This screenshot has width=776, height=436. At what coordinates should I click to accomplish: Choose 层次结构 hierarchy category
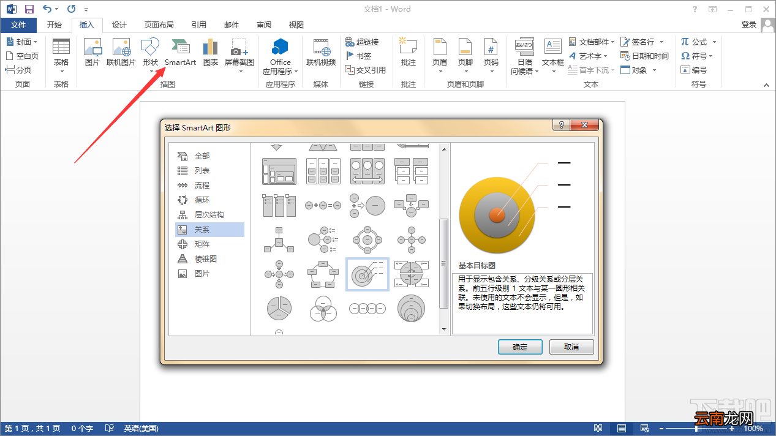click(x=209, y=215)
